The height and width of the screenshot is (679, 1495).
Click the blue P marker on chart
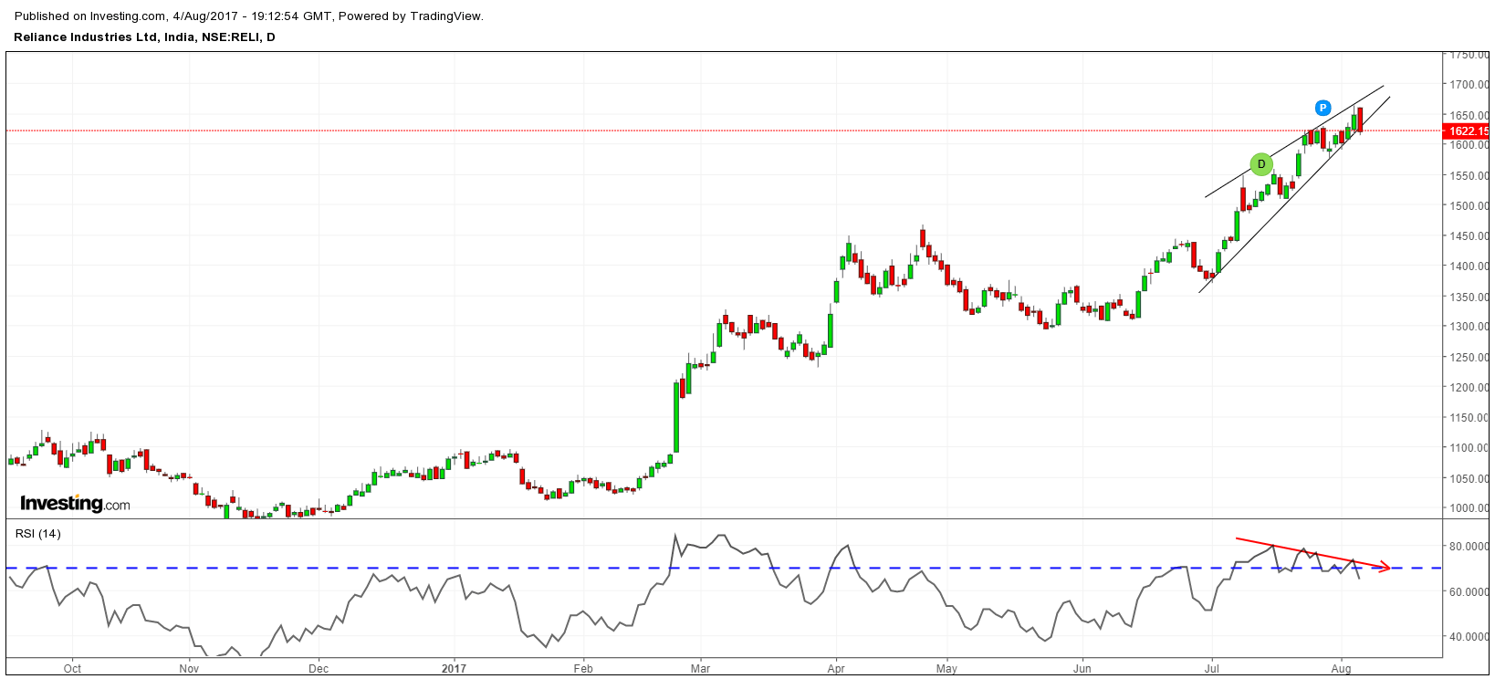coord(1322,108)
